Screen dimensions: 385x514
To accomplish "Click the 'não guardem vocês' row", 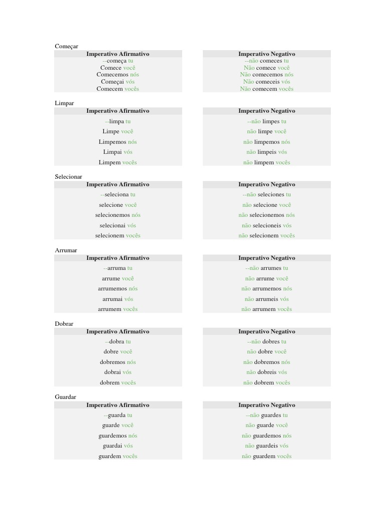I will click(267, 456).
